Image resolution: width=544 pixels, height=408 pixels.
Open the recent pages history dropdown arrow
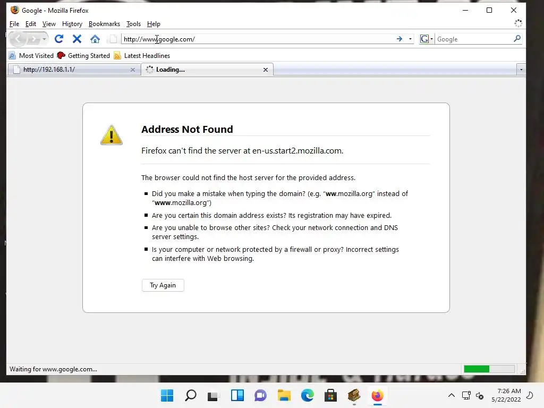(x=44, y=39)
